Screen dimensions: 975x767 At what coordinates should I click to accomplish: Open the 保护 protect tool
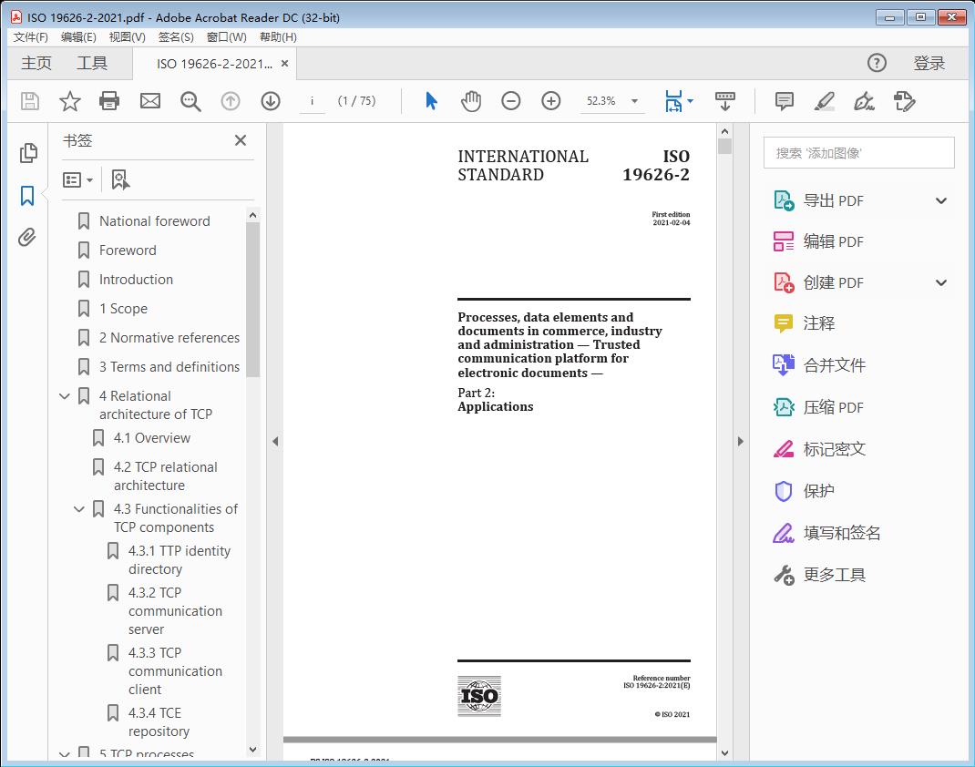point(804,491)
